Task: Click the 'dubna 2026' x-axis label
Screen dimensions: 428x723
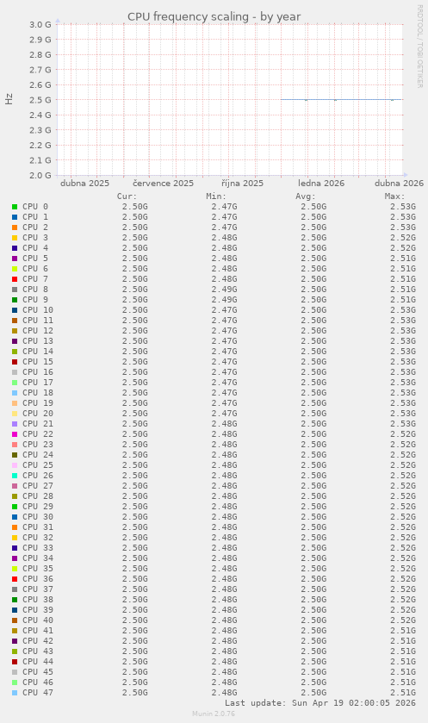Action: [399, 183]
